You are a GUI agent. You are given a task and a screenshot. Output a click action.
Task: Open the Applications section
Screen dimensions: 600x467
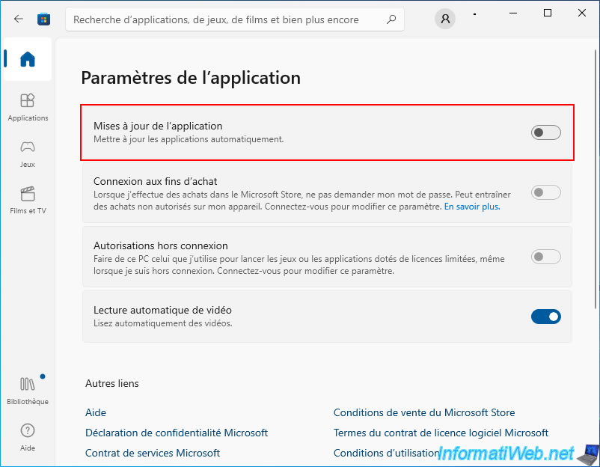pos(28,108)
